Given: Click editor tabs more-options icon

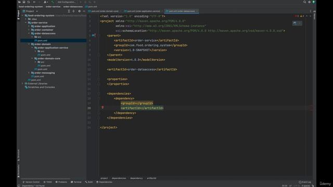Looking at the screenshot, I should (310, 11).
